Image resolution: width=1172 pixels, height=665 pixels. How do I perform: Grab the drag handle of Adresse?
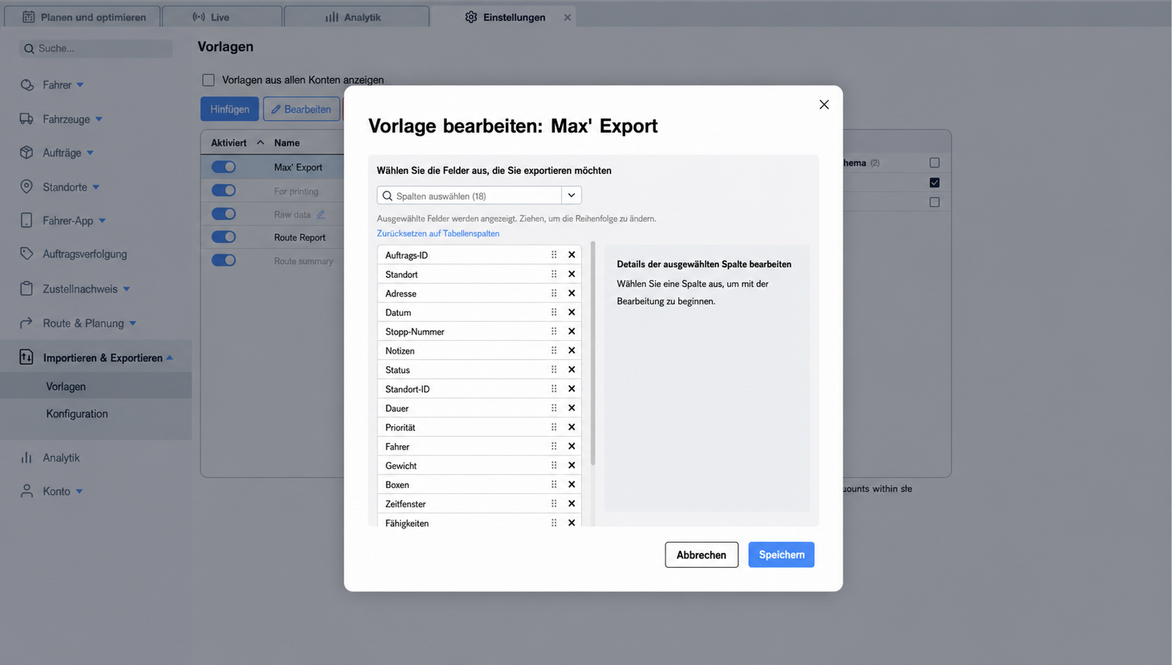click(x=553, y=293)
